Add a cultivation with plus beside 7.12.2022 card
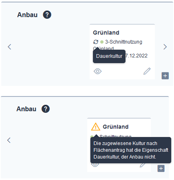174x180 pixels. point(165,76)
